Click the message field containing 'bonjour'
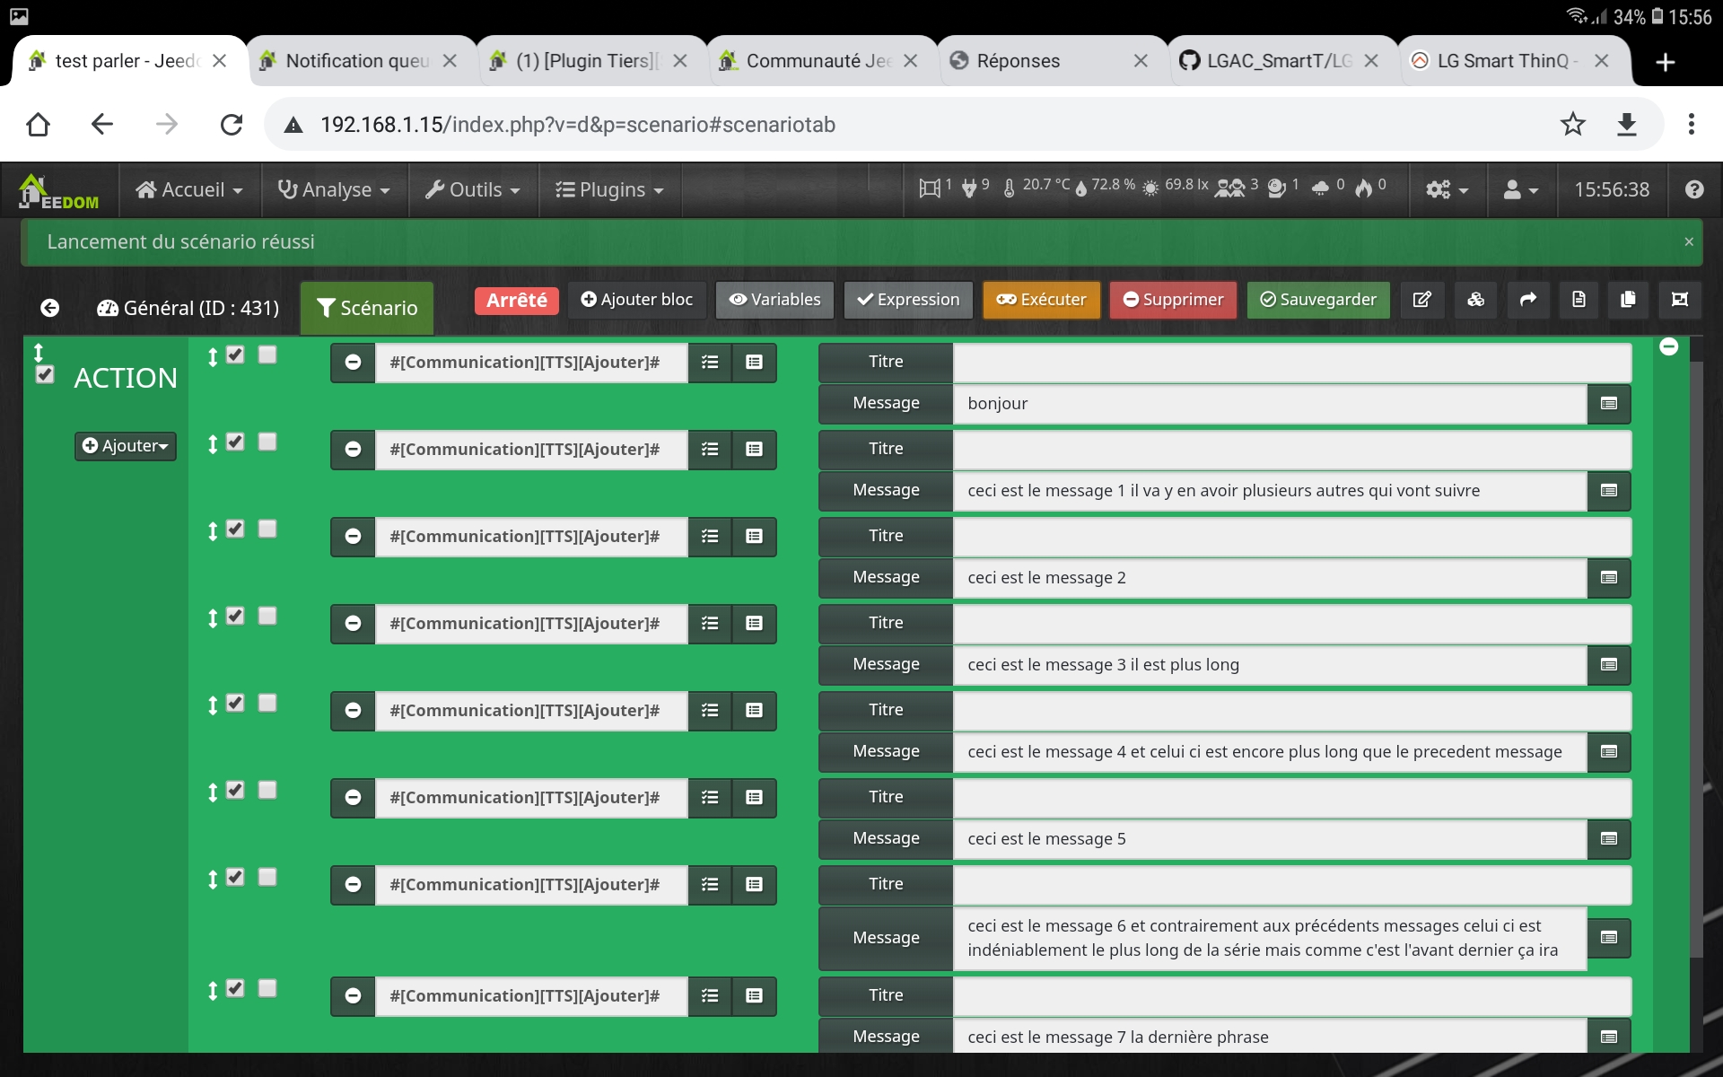Image resolution: width=1723 pixels, height=1077 pixels. click(x=1270, y=404)
